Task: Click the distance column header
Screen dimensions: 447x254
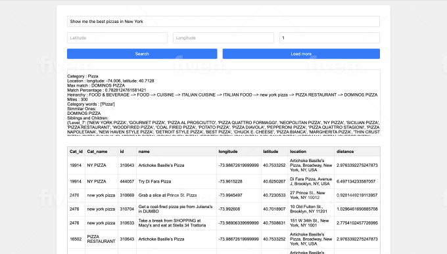Action: (x=357, y=152)
